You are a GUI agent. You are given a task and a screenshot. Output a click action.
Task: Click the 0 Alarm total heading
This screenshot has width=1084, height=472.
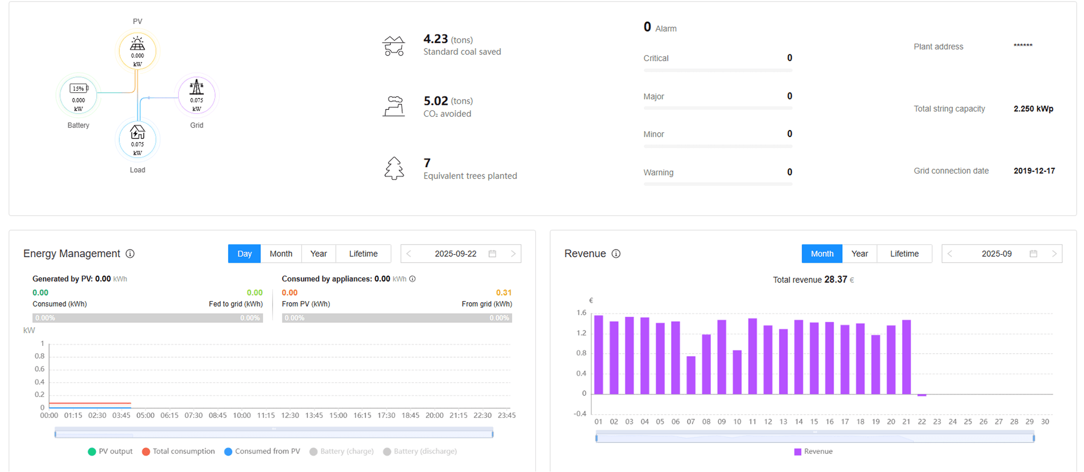tap(660, 27)
